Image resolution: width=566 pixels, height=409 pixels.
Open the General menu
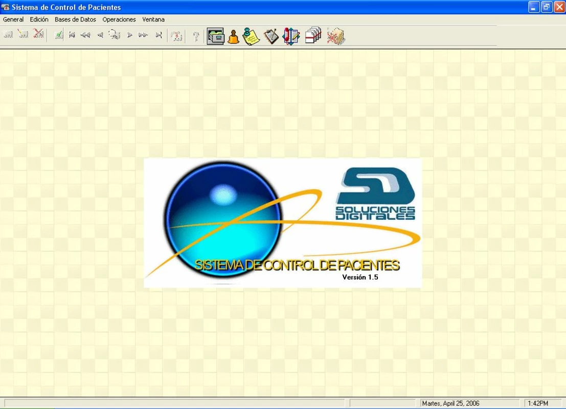(13, 19)
